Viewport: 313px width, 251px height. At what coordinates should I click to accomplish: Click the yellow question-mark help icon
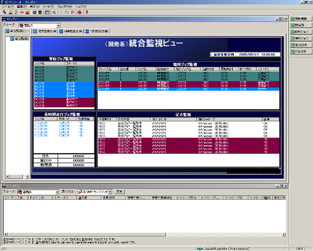click(87, 12)
